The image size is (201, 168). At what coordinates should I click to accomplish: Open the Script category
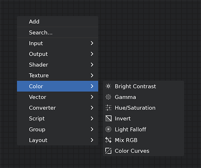pyautogui.click(x=57, y=119)
